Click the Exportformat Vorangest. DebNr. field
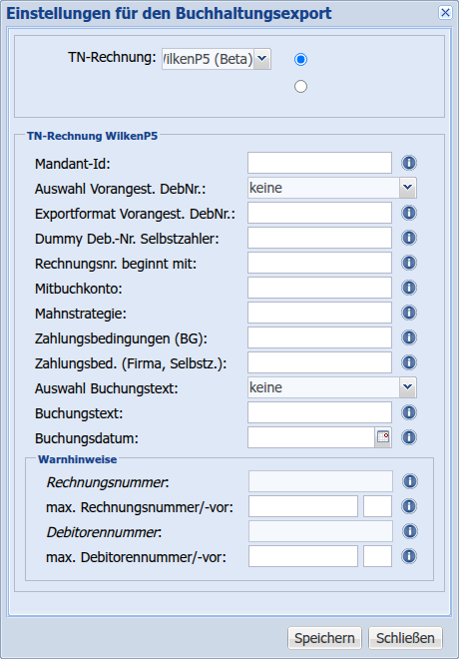The height and width of the screenshot is (659, 459). click(x=319, y=213)
